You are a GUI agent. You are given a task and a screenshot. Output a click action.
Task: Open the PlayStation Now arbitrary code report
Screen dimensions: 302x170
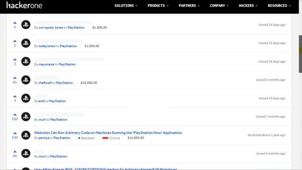[x=108, y=133]
